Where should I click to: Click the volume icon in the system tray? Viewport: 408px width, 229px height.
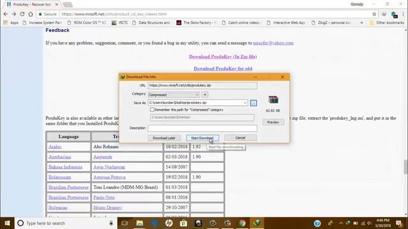click(x=369, y=223)
